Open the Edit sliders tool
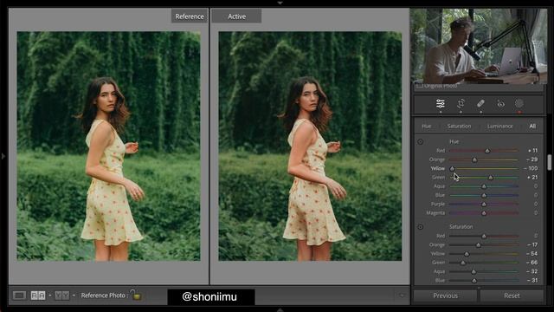The image size is (554, 312). [441, 104]
